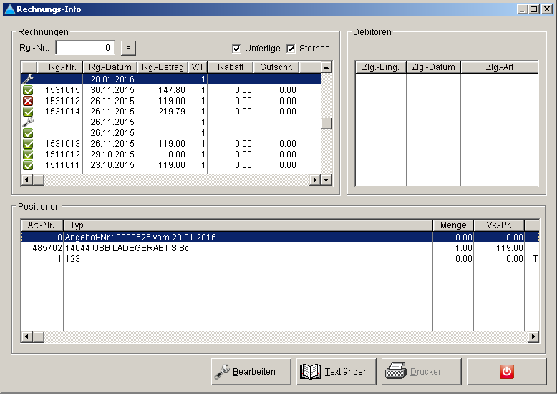Minimize the Rechnungs-Info window
557x394 pixels.
(522, 9)
